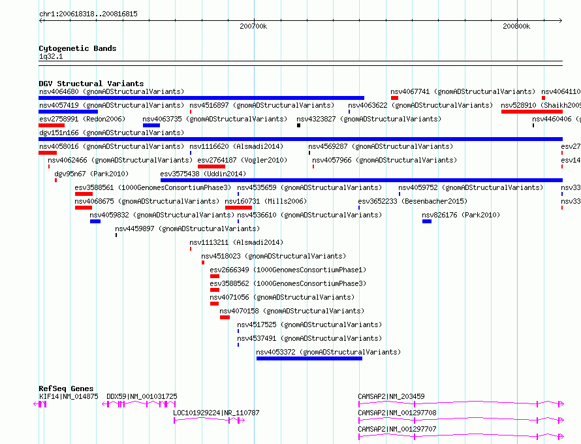Open the nsv4537491 variant label

[x=309, y=338]
